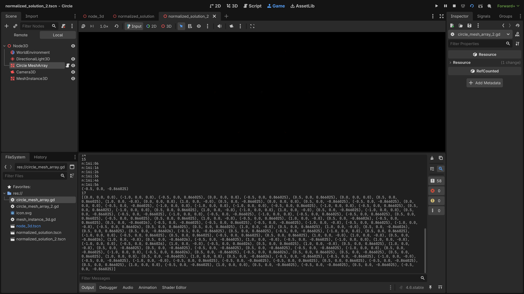Toggle the error messages filter in output
The image size is (524, 294).
436,191
